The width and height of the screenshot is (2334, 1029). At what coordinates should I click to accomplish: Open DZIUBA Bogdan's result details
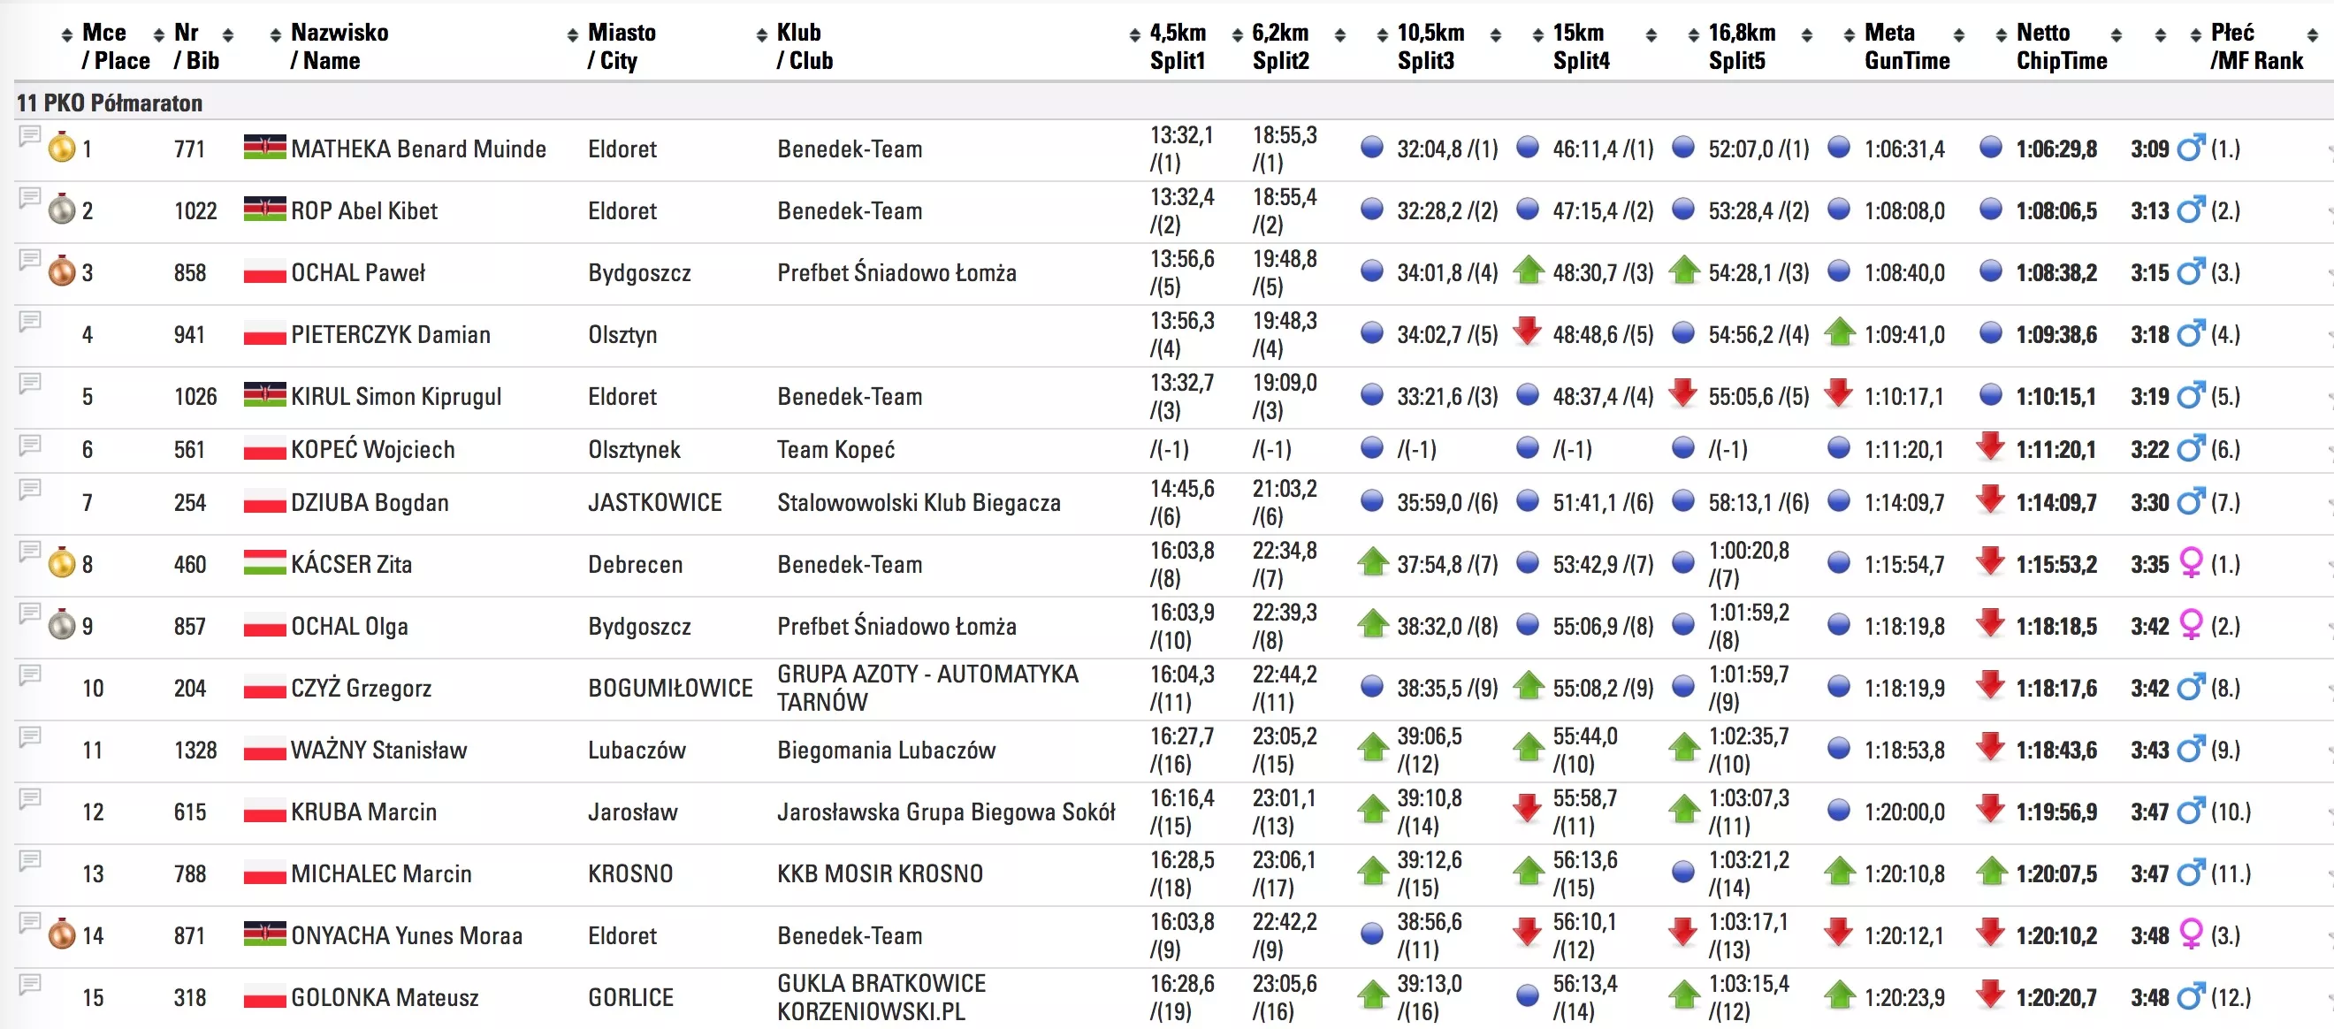pyautogui.click(x=370, y=503)
